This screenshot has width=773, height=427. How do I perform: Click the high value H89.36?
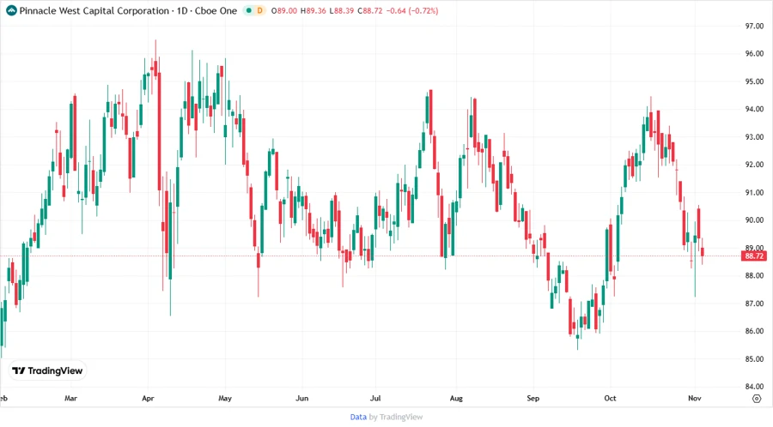click(313, 10)
